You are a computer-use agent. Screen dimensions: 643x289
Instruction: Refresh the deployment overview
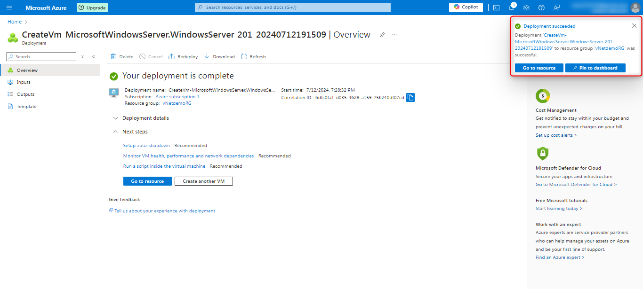point(253,56)
